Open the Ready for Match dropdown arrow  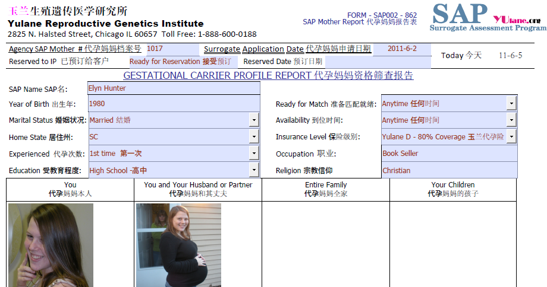tap(511, 103)
